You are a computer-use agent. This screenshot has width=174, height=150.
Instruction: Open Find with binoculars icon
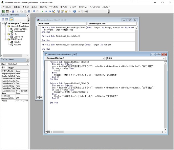point(29,11)
